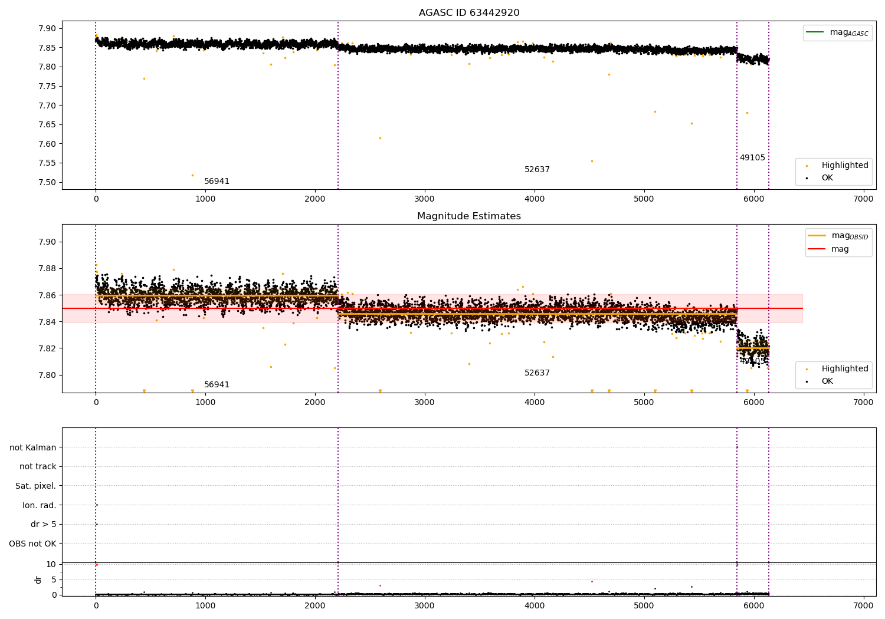Click the 'Ion. rad.' row label

pyautogui.click(x=40, y=505)
